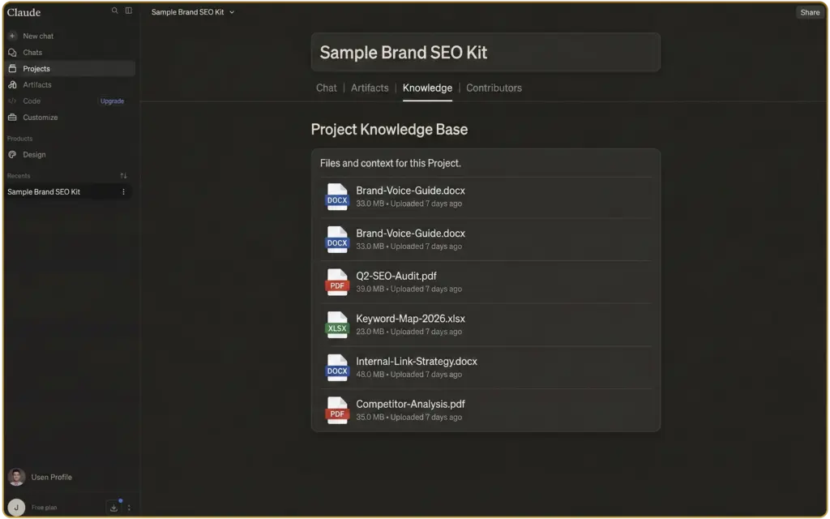This screenshot has height=519, width=830.
Task: Select the Knowledge tab
Action: 427,88
